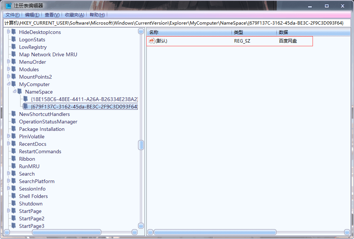Expand the MountPoints2 key

9,76
